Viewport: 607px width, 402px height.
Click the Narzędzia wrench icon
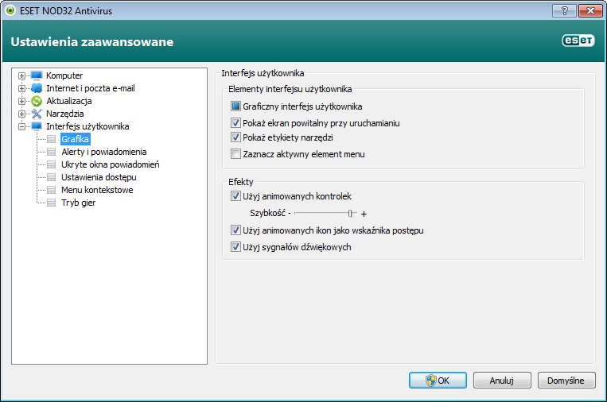tap(37, 114)
